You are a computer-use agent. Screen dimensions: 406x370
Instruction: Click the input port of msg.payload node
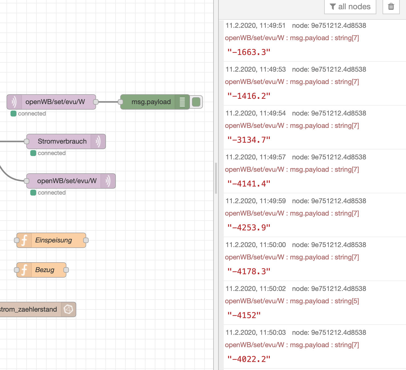121,102
